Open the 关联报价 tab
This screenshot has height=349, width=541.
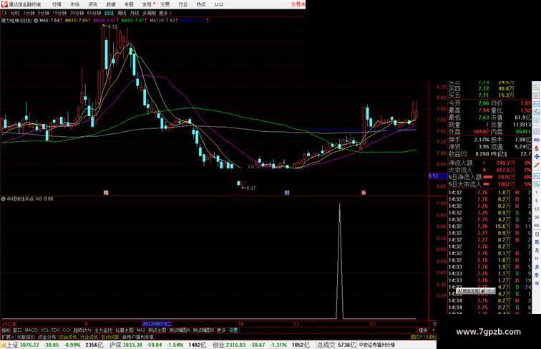[26, 337]
